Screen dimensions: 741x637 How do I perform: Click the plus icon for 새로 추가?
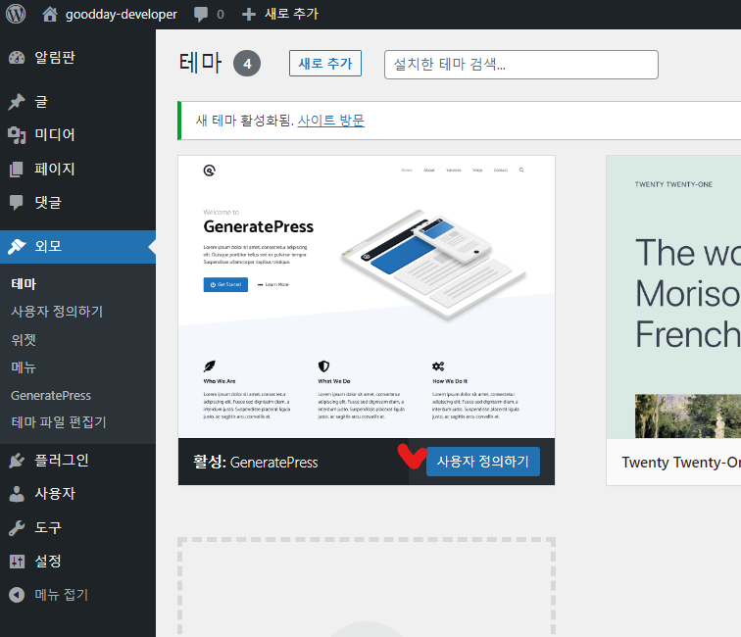coord(249,14)
